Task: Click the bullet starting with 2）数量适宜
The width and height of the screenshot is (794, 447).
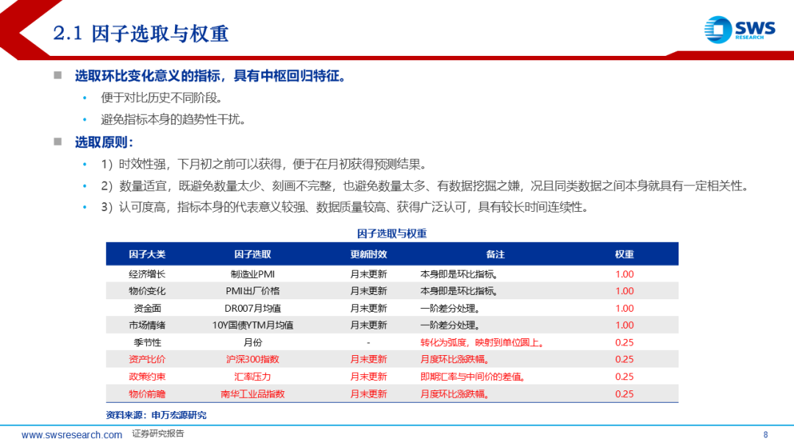Action: point(425,186)
